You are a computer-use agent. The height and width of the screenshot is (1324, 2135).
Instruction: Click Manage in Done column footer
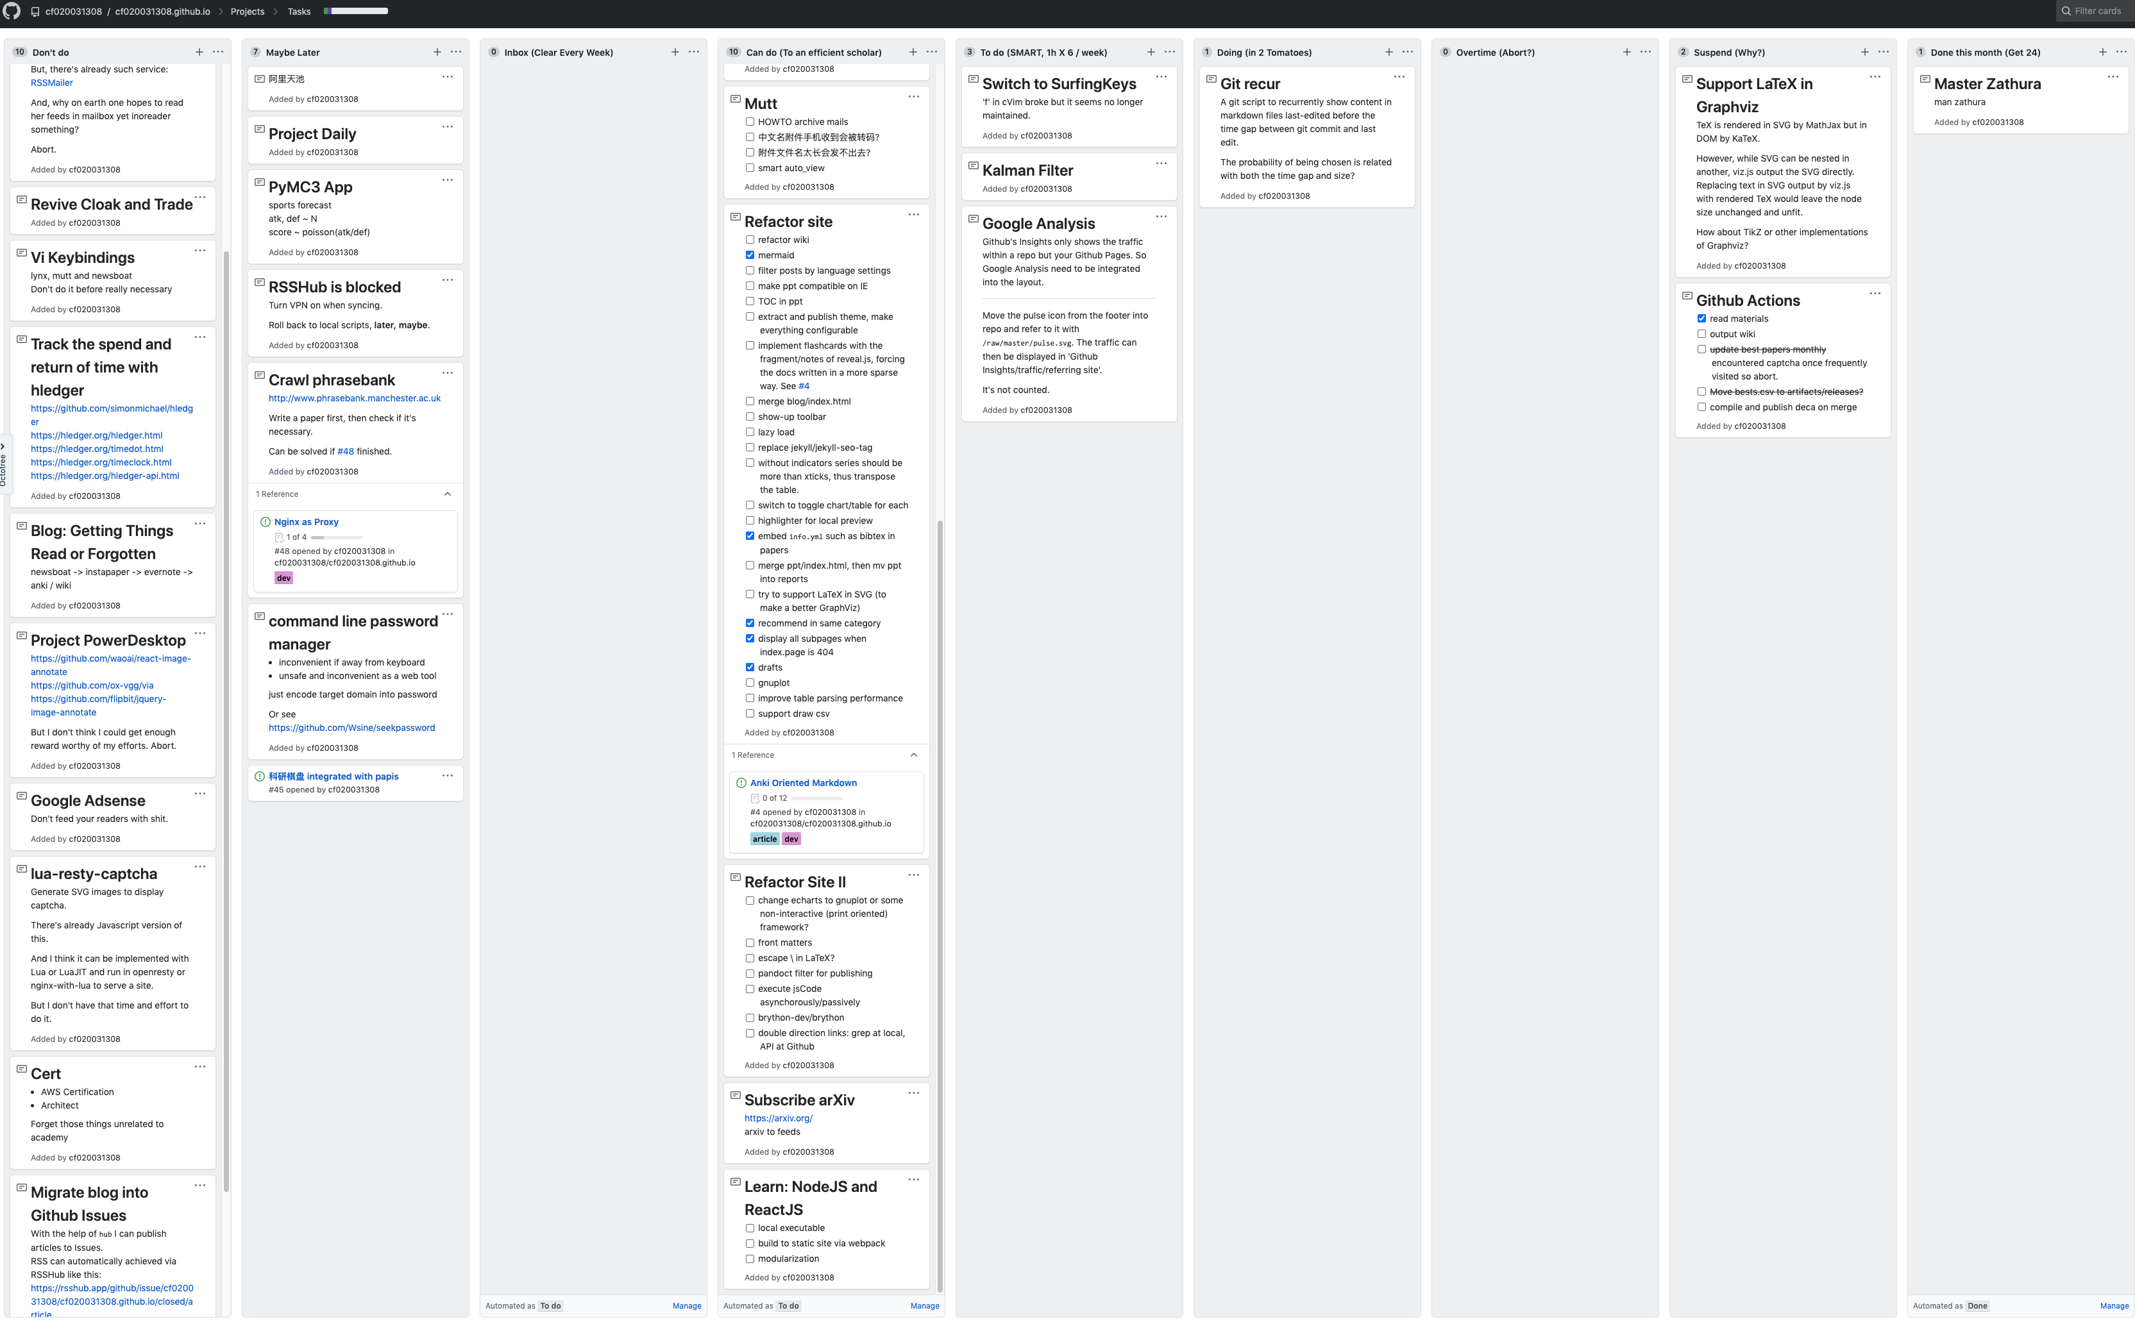[2114, 1307]
